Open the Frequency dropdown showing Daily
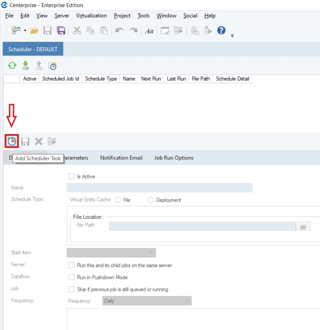Image resolution: width=320 pixels, height=330 pixels. [147, 301]
